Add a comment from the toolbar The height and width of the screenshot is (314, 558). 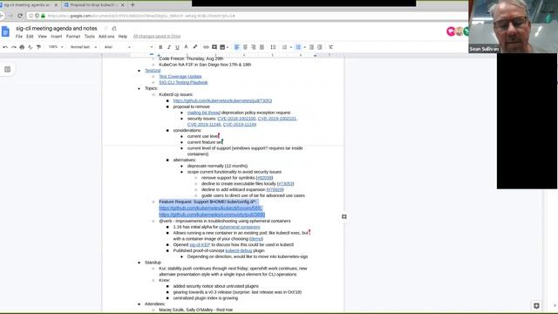(214, 47)
